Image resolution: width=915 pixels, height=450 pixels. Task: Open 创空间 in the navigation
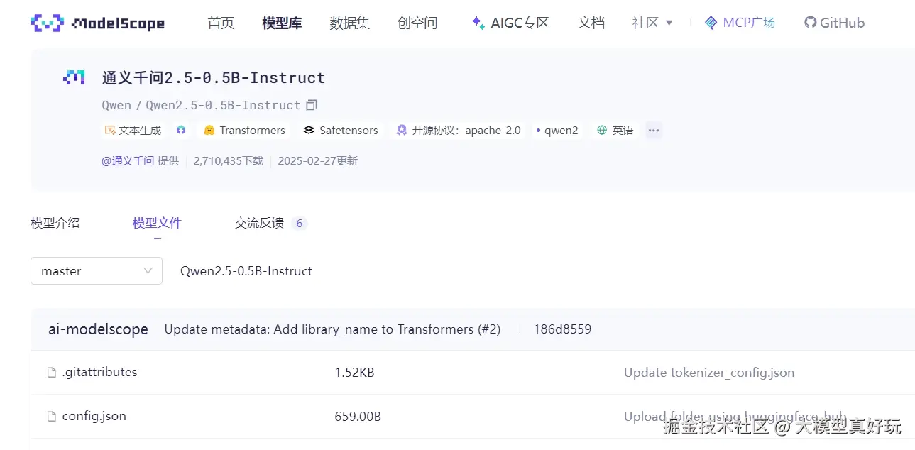[417, 23]
